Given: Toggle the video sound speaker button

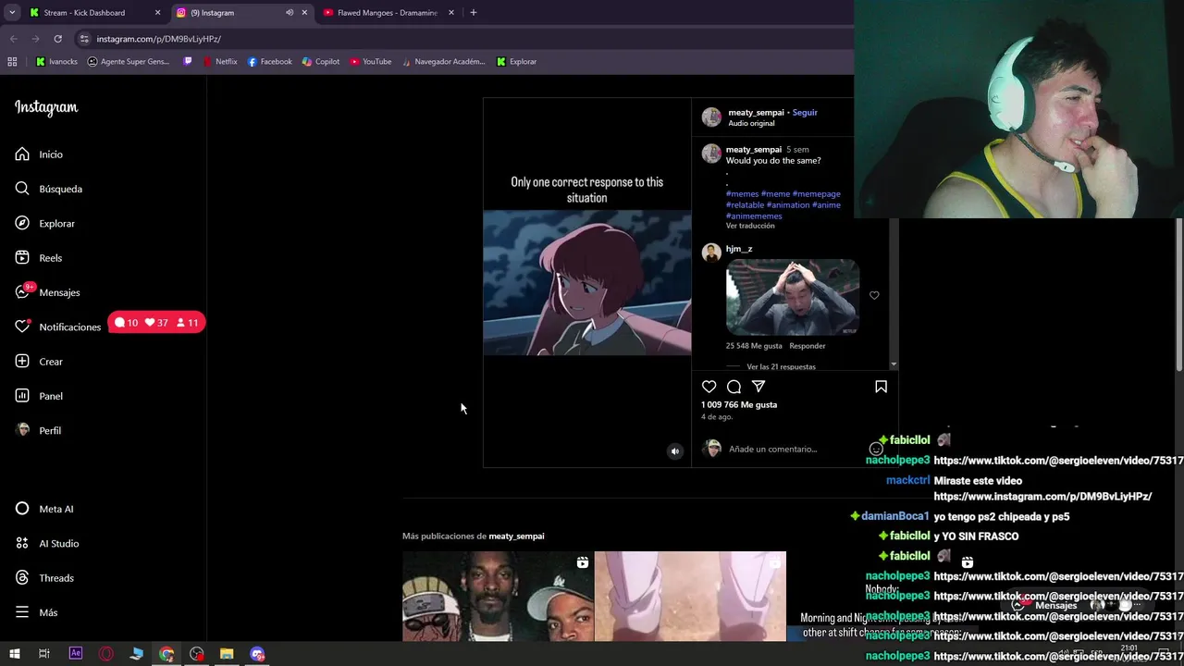Looking at the screenshot, I should [x=674, y=451].
